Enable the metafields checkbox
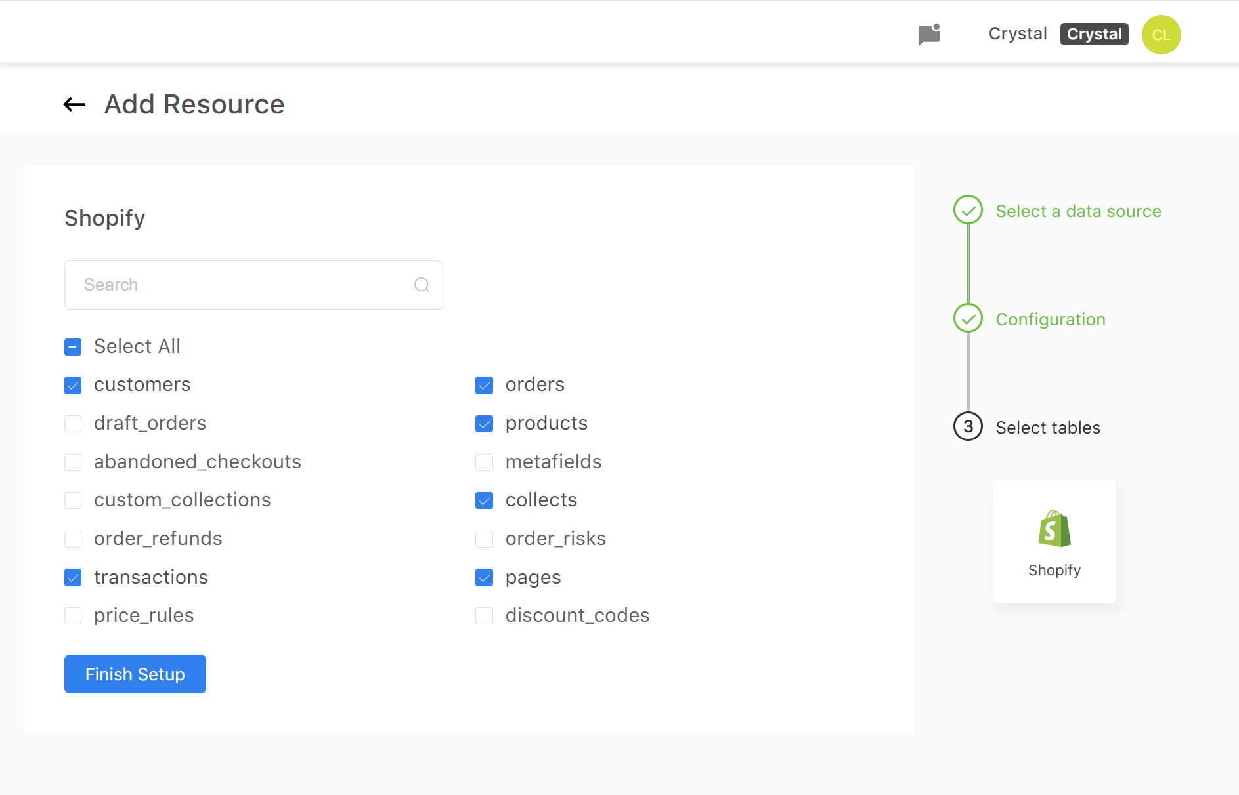Screen dimensions: 1239x795 (x=484, y=462)
